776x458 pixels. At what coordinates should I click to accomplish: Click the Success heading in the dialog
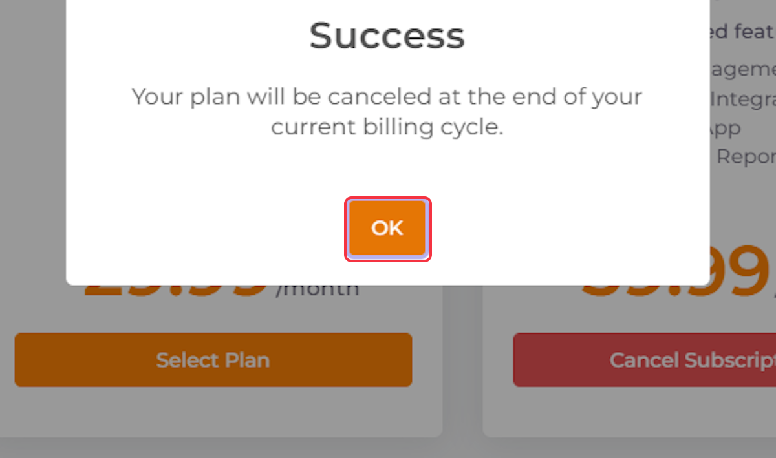point(387,36)
